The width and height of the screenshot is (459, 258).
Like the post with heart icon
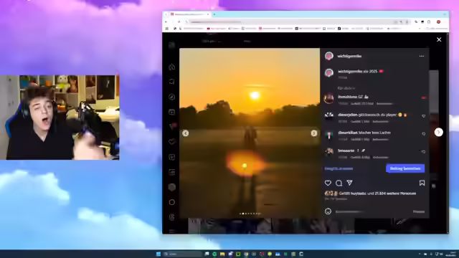point(328,183)
